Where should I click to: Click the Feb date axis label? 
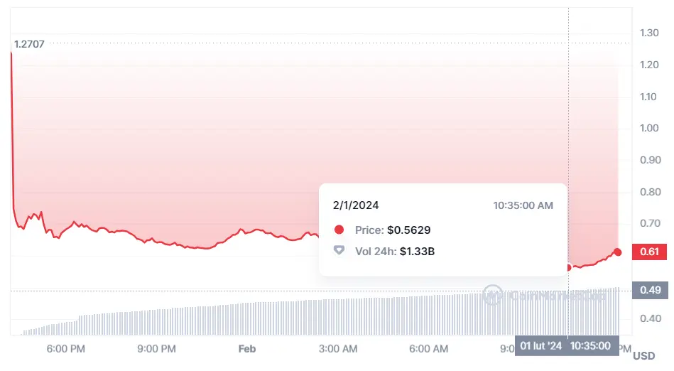(x=246, y=348)
